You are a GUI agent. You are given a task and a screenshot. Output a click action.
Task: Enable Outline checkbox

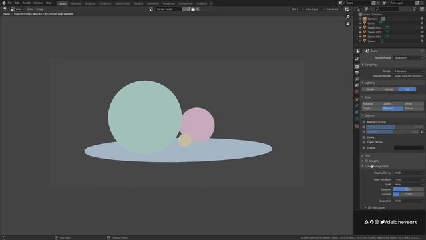pos(364,148)
